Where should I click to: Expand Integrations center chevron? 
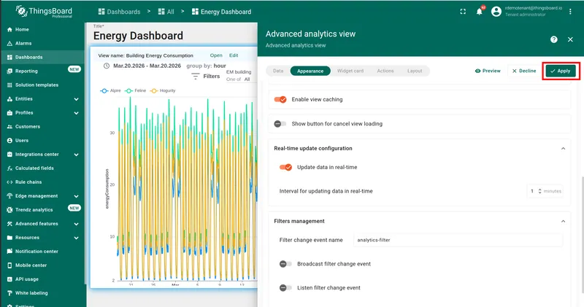pos(77,155)
